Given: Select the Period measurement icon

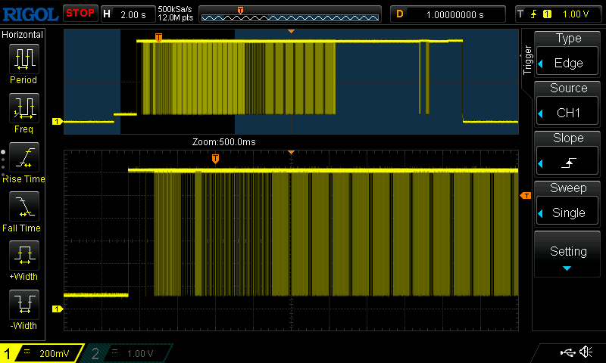Looking at the screenshot, I should click(24, 59).
